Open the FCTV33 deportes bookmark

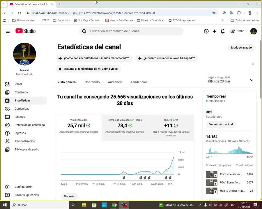(x=183, y=20)
